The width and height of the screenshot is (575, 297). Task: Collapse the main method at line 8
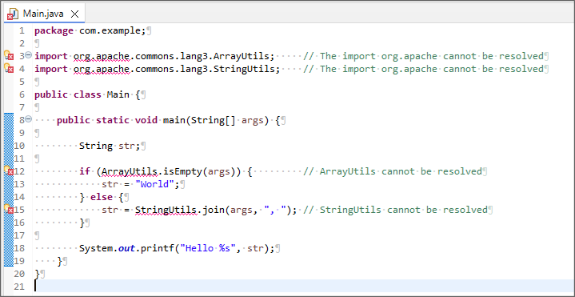pyautogui.click(x=29, y=119)
